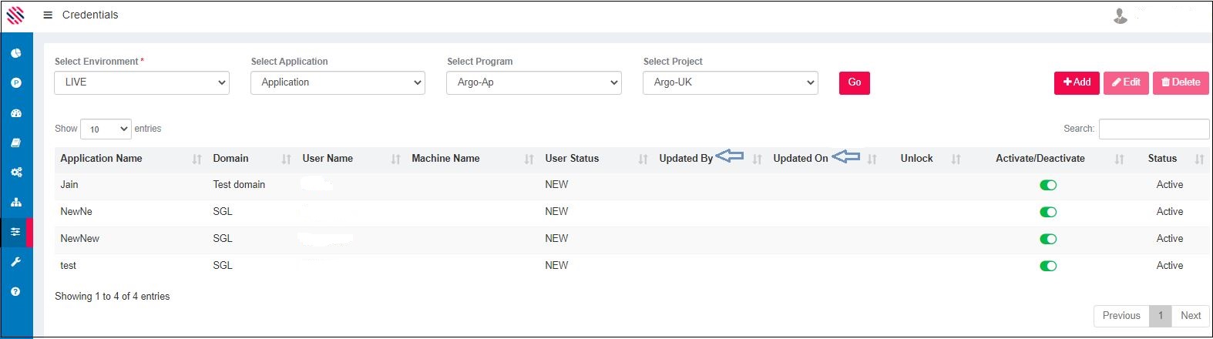
Task: Switch off the test row toggle
Action: coord(1047,266)
